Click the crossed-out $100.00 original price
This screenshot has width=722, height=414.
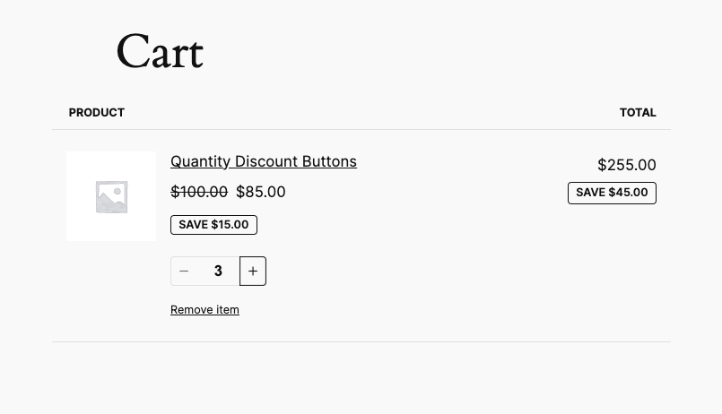coord(199,192)
